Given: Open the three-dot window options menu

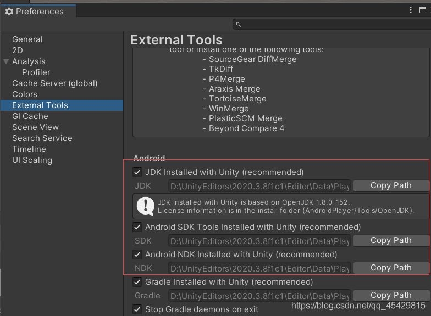Looking at the screenshot, I should tap(411, 10).
